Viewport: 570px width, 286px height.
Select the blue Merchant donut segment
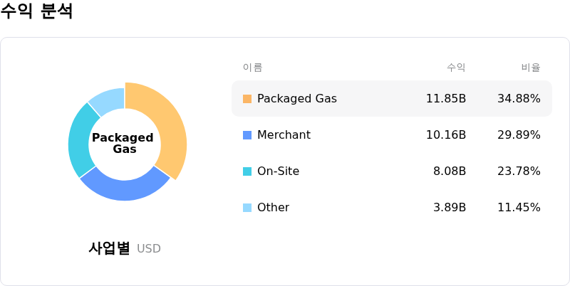[125, 188]
